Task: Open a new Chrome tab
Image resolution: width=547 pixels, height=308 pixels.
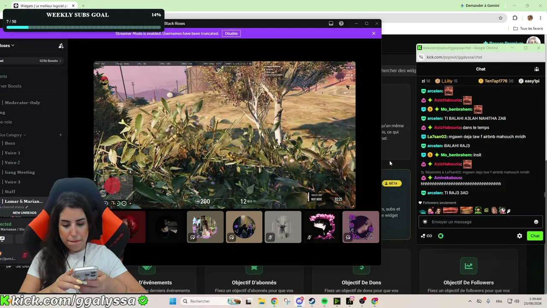Action: [x=83, y=6]
